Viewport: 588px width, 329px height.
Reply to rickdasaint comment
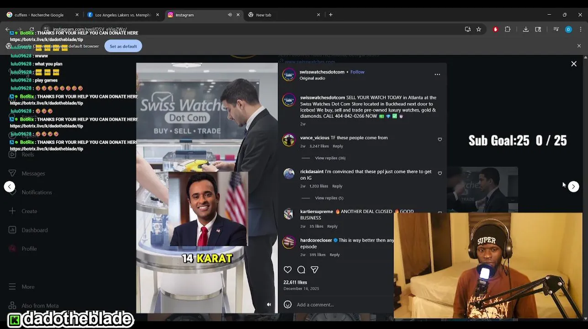[x=337, y=186]
